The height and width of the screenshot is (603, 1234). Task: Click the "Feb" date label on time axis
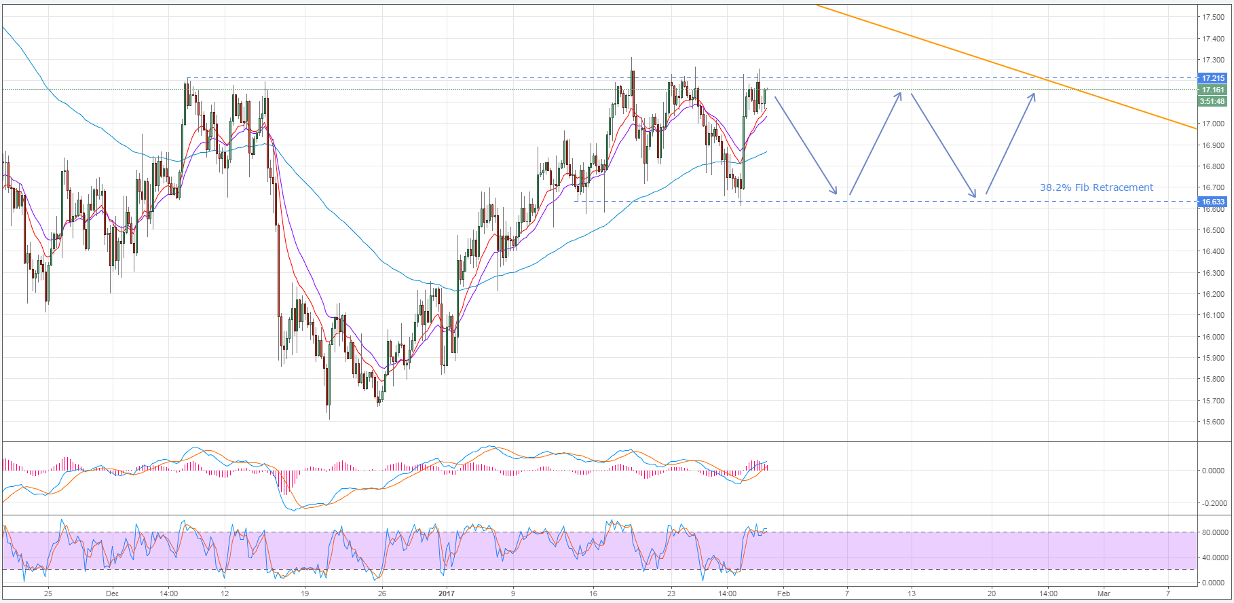[783, 593]
